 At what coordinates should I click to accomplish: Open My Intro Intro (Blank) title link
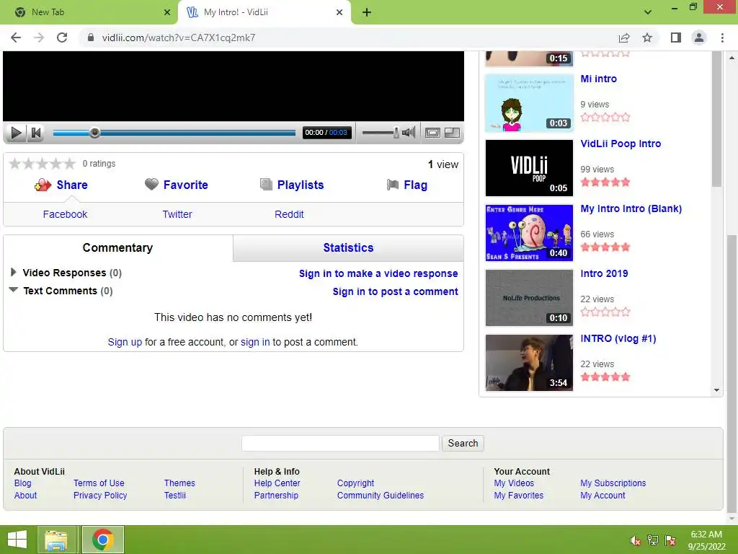click(x=631, y=208)
